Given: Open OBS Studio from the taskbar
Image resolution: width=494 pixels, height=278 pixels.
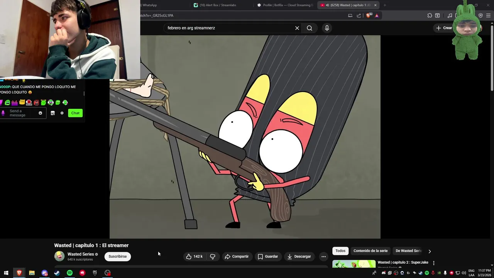Looking at the screenshot, I should click(x=108, y=273).
